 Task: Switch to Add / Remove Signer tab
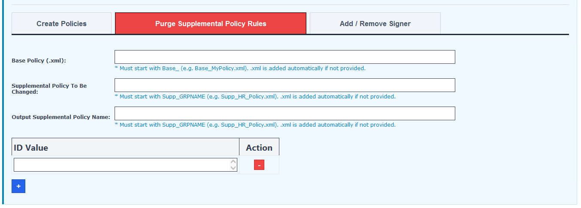(x=375, y=24)
